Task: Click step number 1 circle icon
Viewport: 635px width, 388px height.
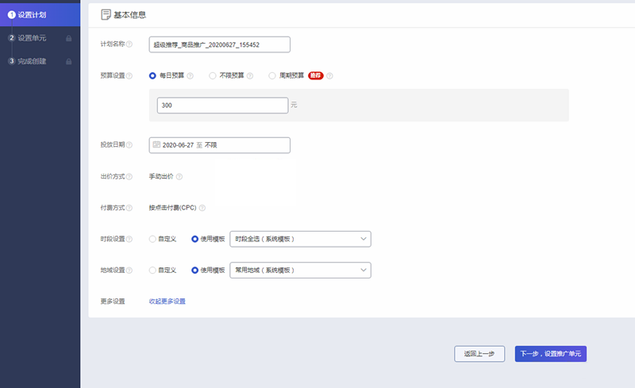Action: pyautogui.click(x=12, y=15)
